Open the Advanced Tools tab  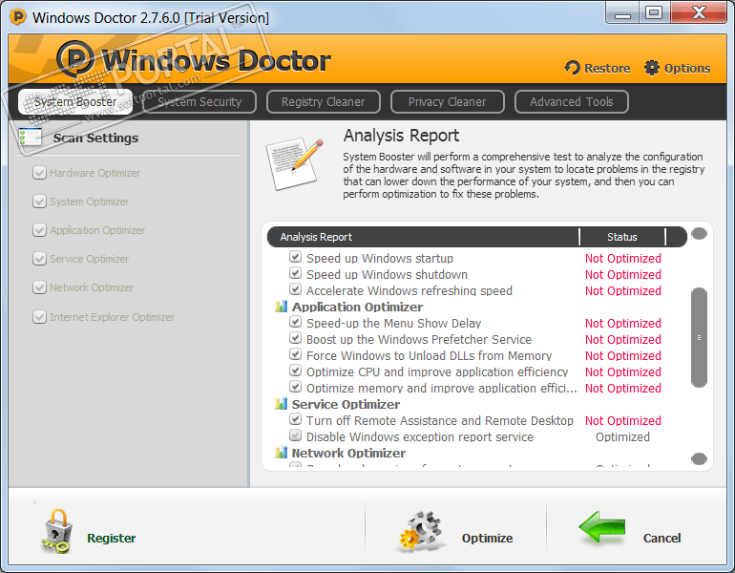[x=572, y=102]
